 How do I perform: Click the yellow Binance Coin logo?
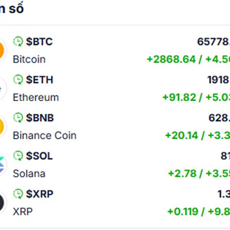pos(2,127)
